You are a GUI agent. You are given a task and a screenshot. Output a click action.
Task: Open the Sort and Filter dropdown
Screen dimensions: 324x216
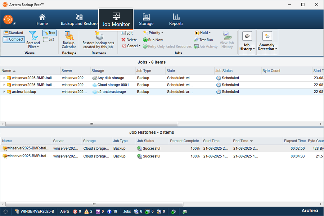point(33,40)
